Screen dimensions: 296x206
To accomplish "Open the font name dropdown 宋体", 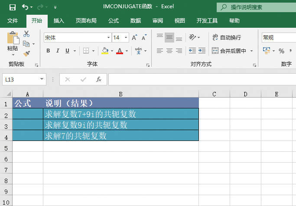I will coord(108,38).
